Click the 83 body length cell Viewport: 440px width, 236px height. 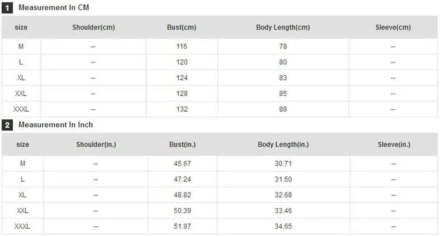pos(283,78)
